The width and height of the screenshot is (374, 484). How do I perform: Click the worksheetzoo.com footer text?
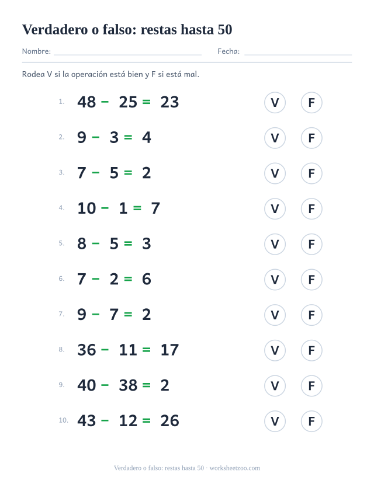(x=235, y=468)
